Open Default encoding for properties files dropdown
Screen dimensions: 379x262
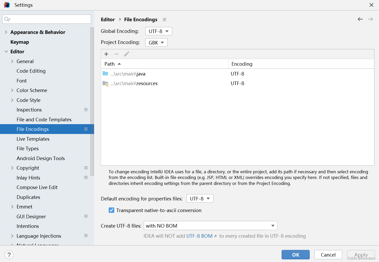point(200,199)
